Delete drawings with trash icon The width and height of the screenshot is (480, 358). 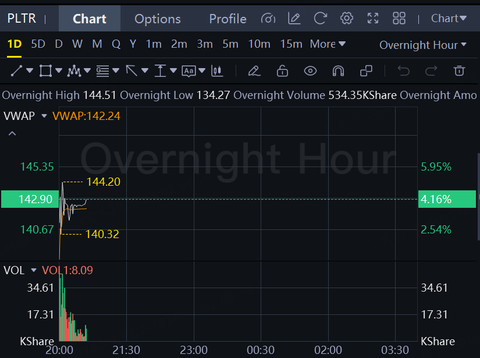click(x=460, y=71)
